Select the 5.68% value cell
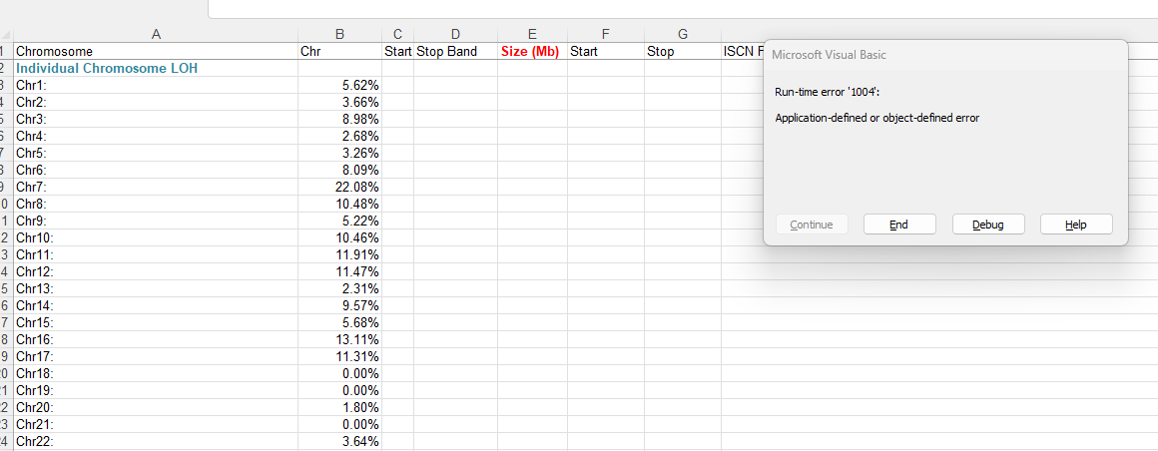1158x451 pixels. tap(339, 322)
